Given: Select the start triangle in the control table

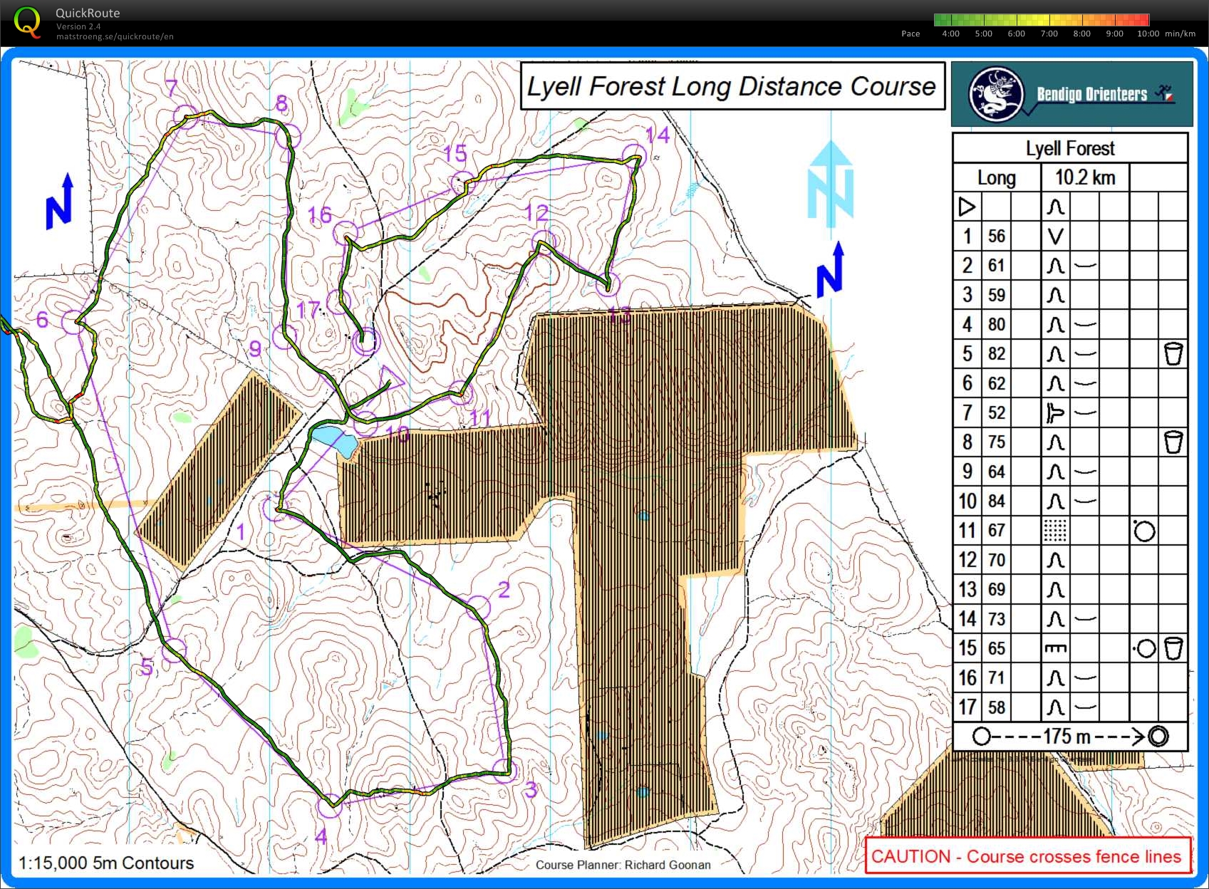Looking at the screenshot, I should pyautogui.click(x=967, y=207).
